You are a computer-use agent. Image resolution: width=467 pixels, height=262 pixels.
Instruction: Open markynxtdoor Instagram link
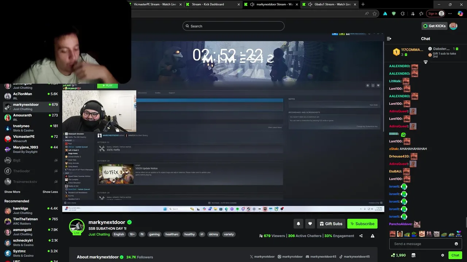(x=290, y=257)
